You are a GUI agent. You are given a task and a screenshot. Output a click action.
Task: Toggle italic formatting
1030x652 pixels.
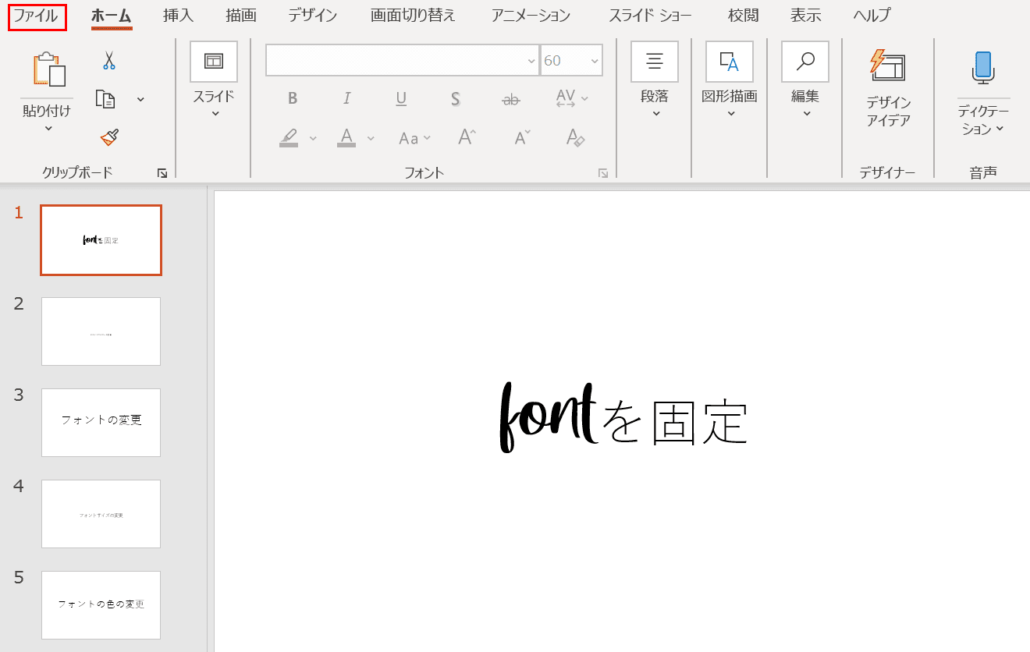point(347,98)
